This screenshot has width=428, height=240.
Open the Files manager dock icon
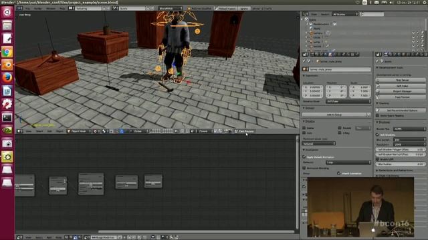(7, 25)
